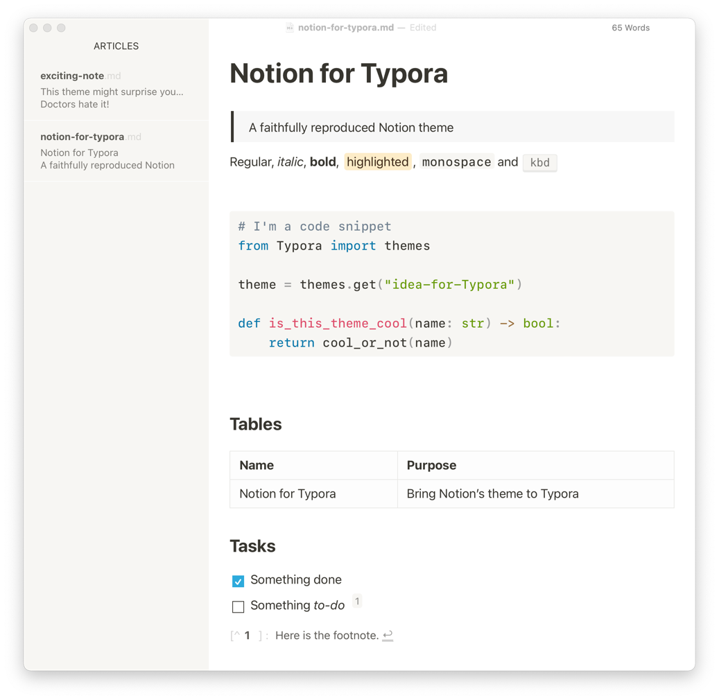Click the 'from Typora import themes' code line
The height and width of the screenshot is (700, 719).
[333, 246]
